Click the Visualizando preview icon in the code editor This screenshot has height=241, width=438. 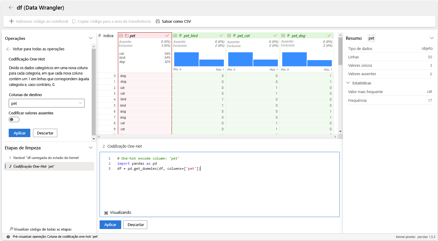pos(106,213)
